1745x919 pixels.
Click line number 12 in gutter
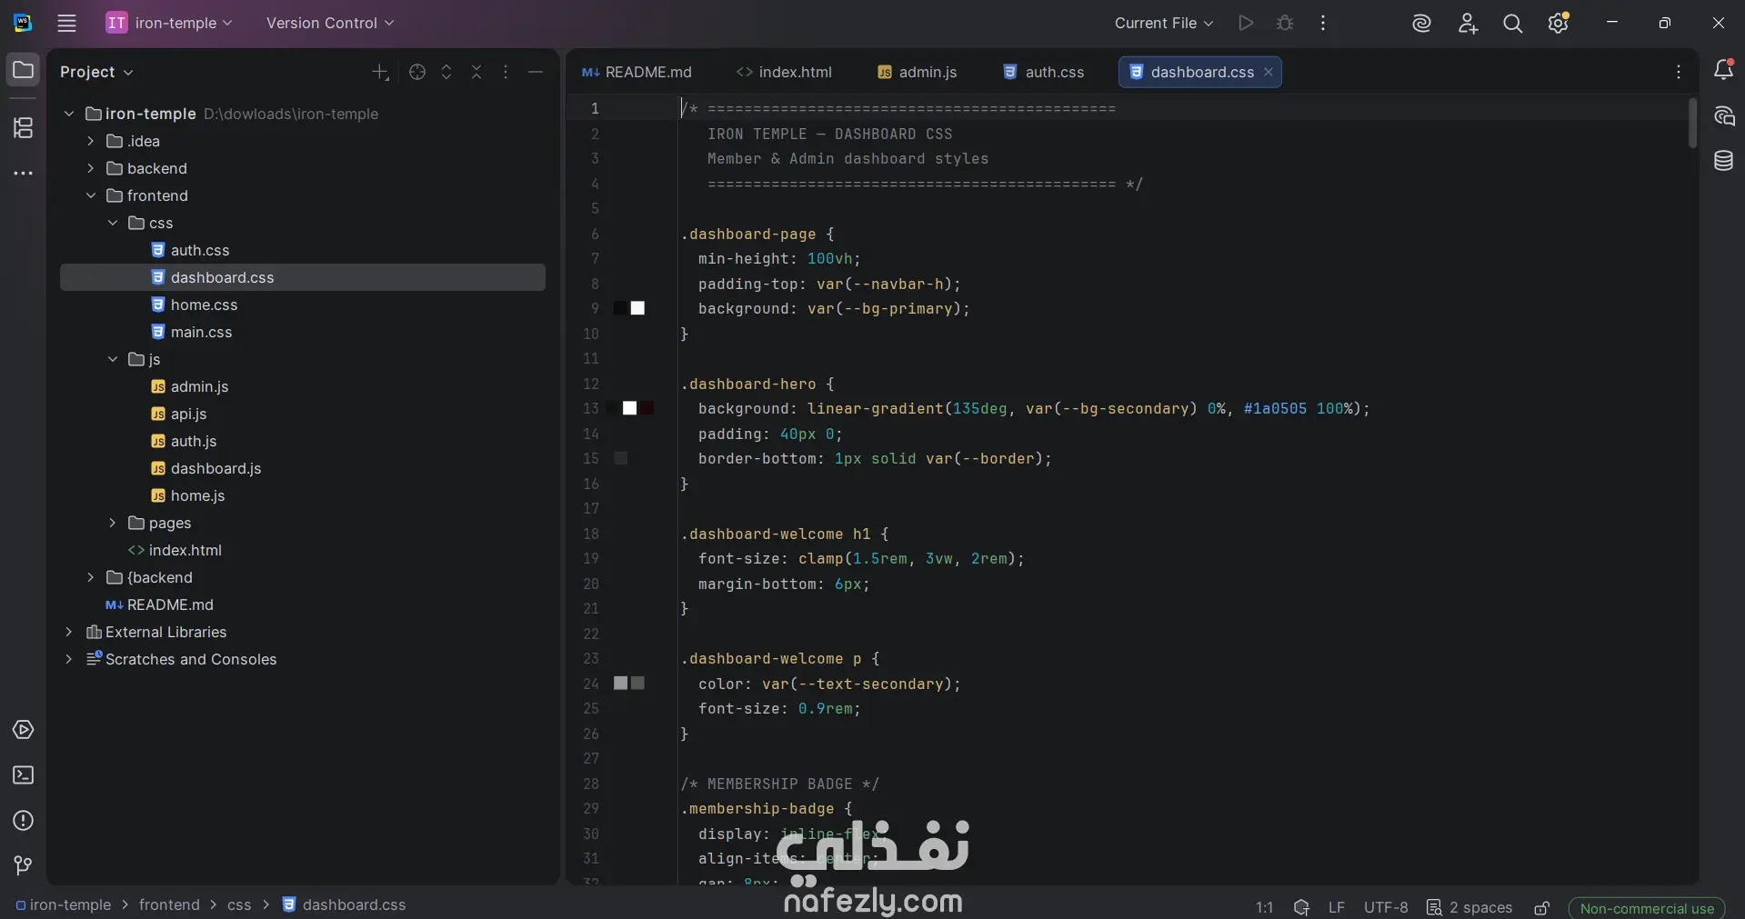(591, 384)
